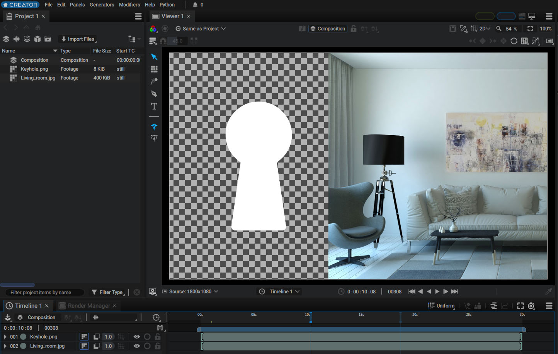
Task: Open the Filter Type dropdown
Action: [108, 292]
